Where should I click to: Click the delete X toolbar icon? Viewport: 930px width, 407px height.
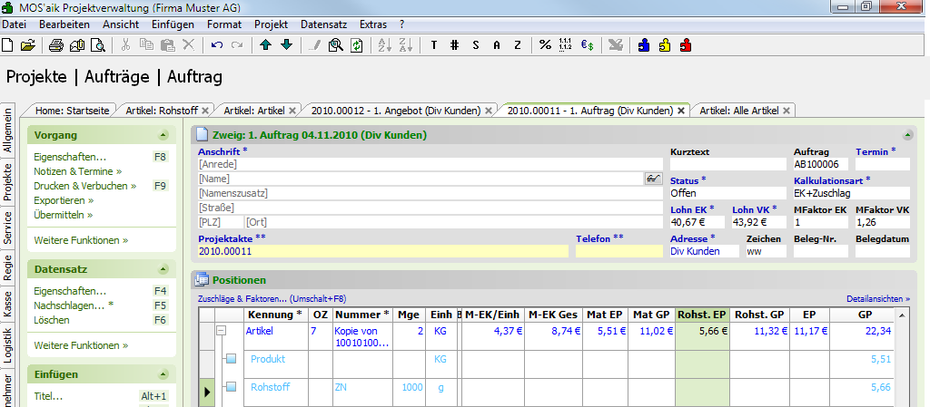(188, 45)
